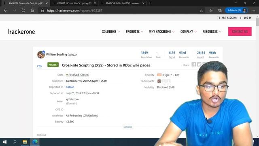Open the HackerOne logo home link
This screenshot has width=259, height=146.
tap(21, 31)
